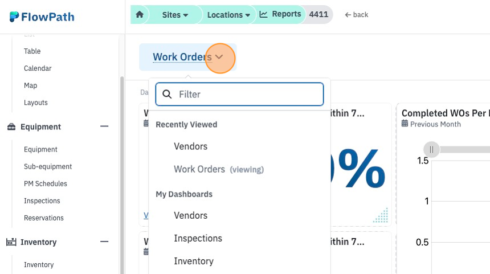
Task: Open the Reports breadcrumb item
Action: pyautogui.click(x=280, y=14)
